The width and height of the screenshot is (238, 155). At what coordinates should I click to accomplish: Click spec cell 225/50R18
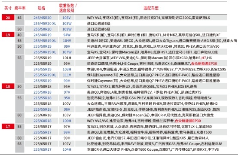(x=43, y=86)
